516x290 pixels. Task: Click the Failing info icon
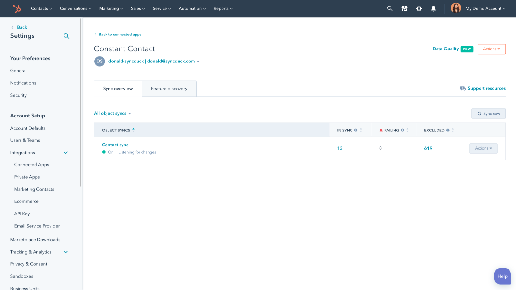402,130
